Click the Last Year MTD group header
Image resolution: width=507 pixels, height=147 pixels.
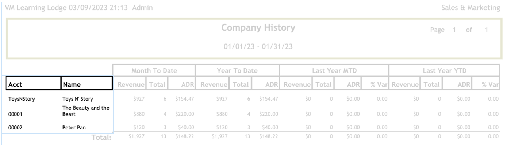click(334, 70)
